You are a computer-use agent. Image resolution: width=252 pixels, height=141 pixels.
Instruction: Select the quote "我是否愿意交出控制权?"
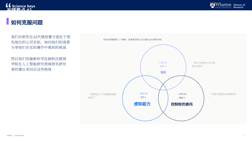(x=223, y=95)
